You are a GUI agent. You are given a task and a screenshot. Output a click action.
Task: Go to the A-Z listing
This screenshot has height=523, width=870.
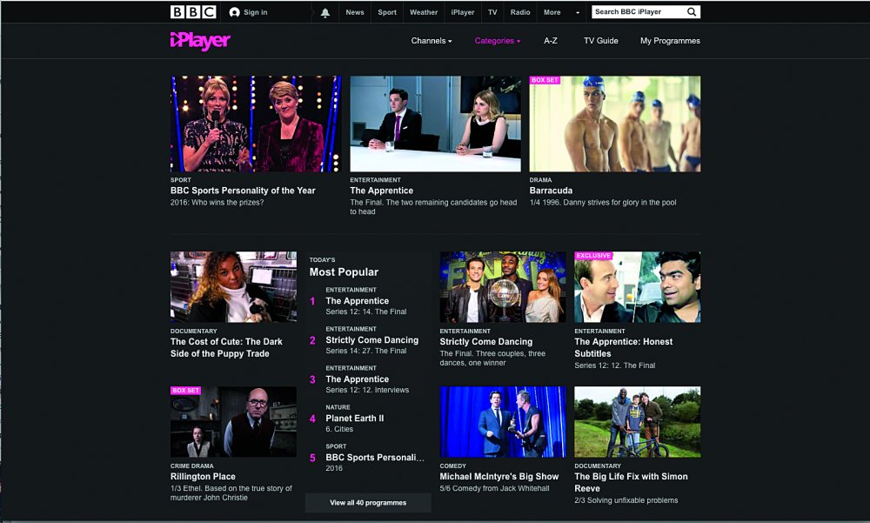[551, 41]
